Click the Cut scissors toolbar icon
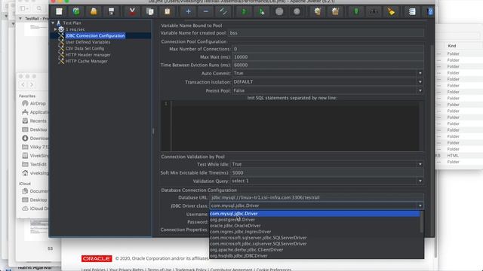This screenshot has height=271, width=483. pos(132,12)
